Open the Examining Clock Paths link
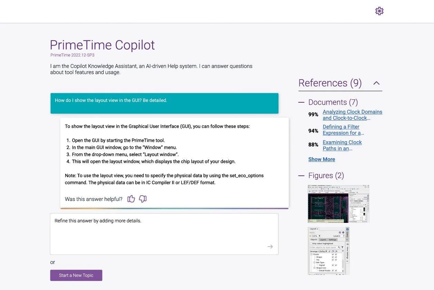The height and width of the screenshot is (290, 434). point(342,145)
